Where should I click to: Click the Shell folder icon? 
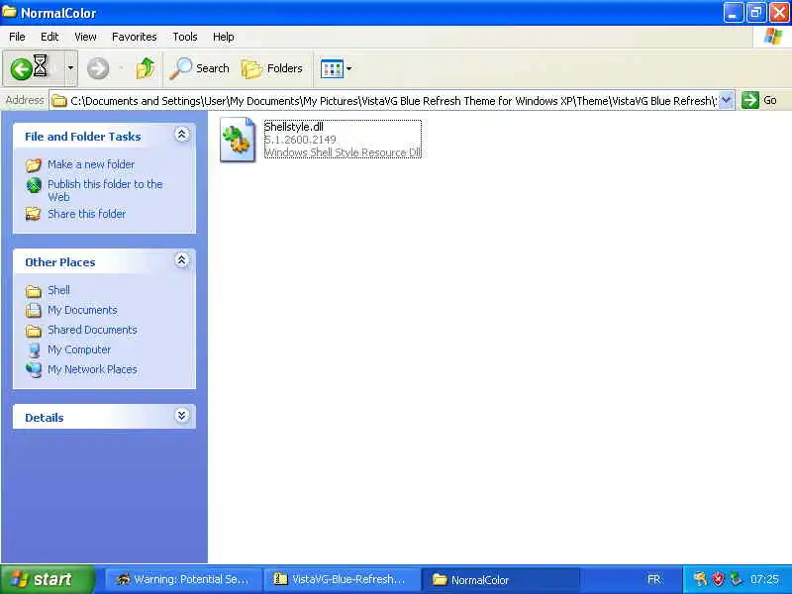tap(34, 291)
